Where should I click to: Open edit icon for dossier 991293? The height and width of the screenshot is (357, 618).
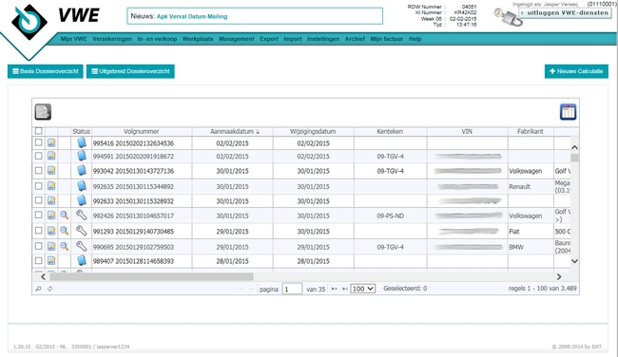point(51,231)
